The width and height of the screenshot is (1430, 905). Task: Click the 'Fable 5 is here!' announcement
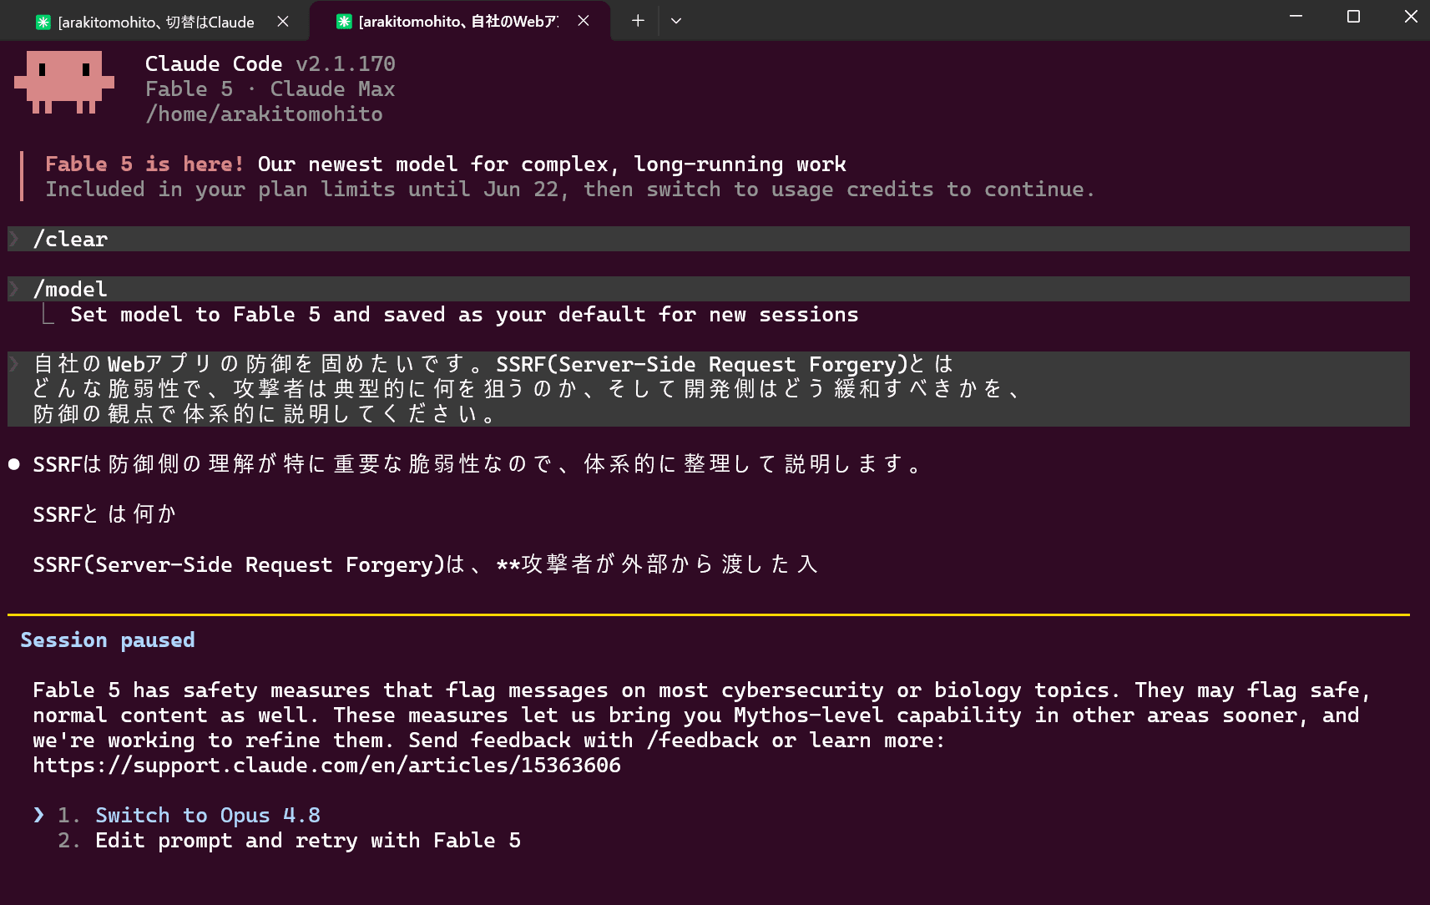144,164
